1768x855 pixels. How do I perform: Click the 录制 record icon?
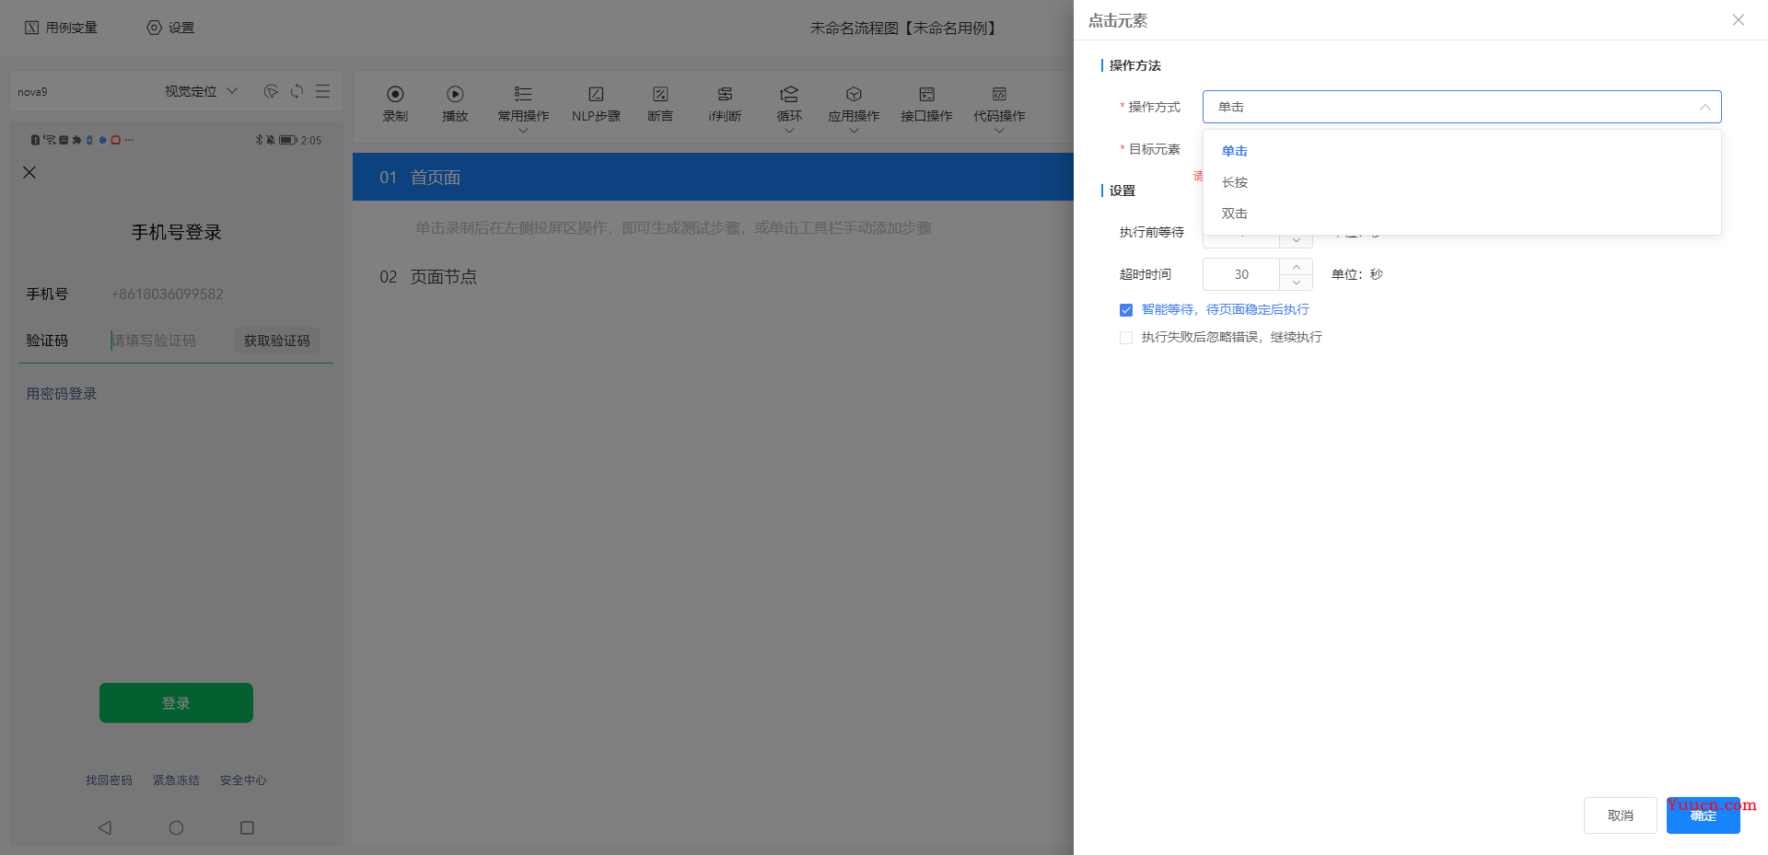(x=395, y=94)
